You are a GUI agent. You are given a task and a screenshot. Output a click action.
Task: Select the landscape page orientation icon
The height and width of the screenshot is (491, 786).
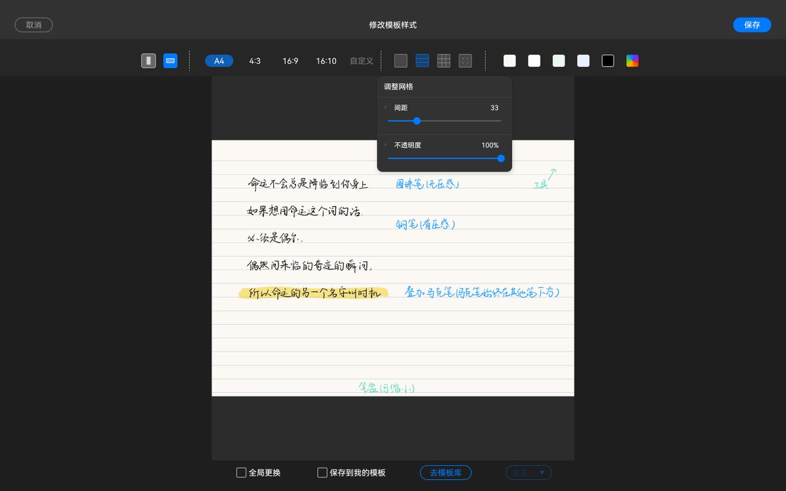point(170,60)
